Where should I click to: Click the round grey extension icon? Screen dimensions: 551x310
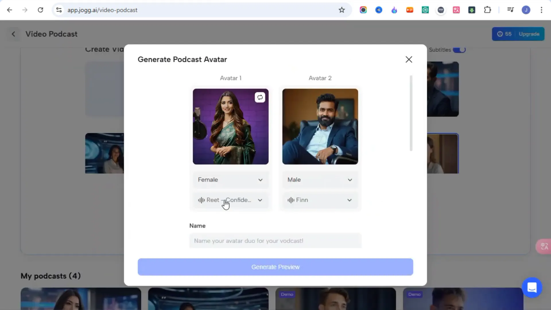(441, 10)
